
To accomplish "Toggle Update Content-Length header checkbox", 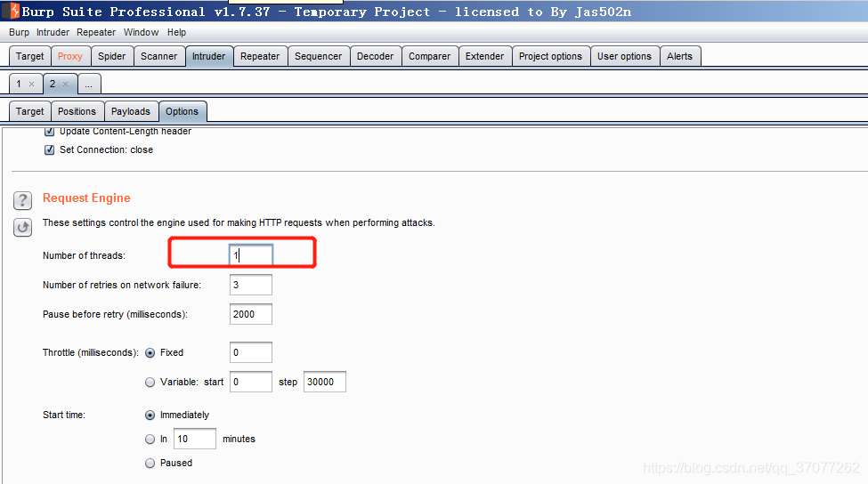I will (49, 131).
